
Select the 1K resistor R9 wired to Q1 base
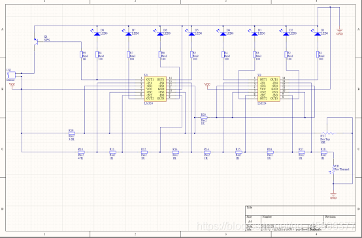pos(81,54)
